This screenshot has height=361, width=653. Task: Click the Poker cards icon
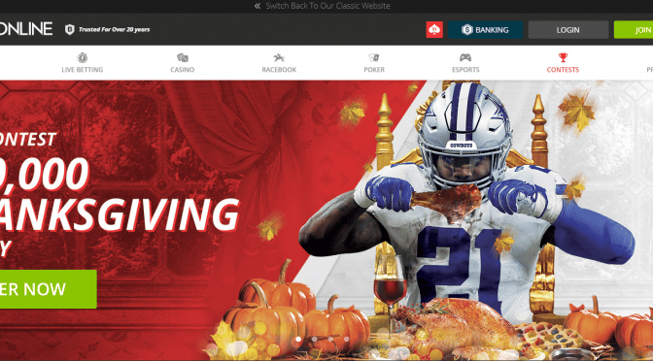click(x=374, y=57)
